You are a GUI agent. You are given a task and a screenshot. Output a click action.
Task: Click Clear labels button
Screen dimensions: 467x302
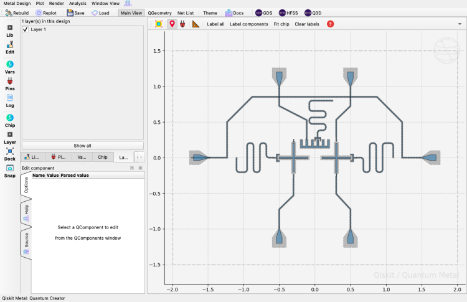tap(307, 24)
